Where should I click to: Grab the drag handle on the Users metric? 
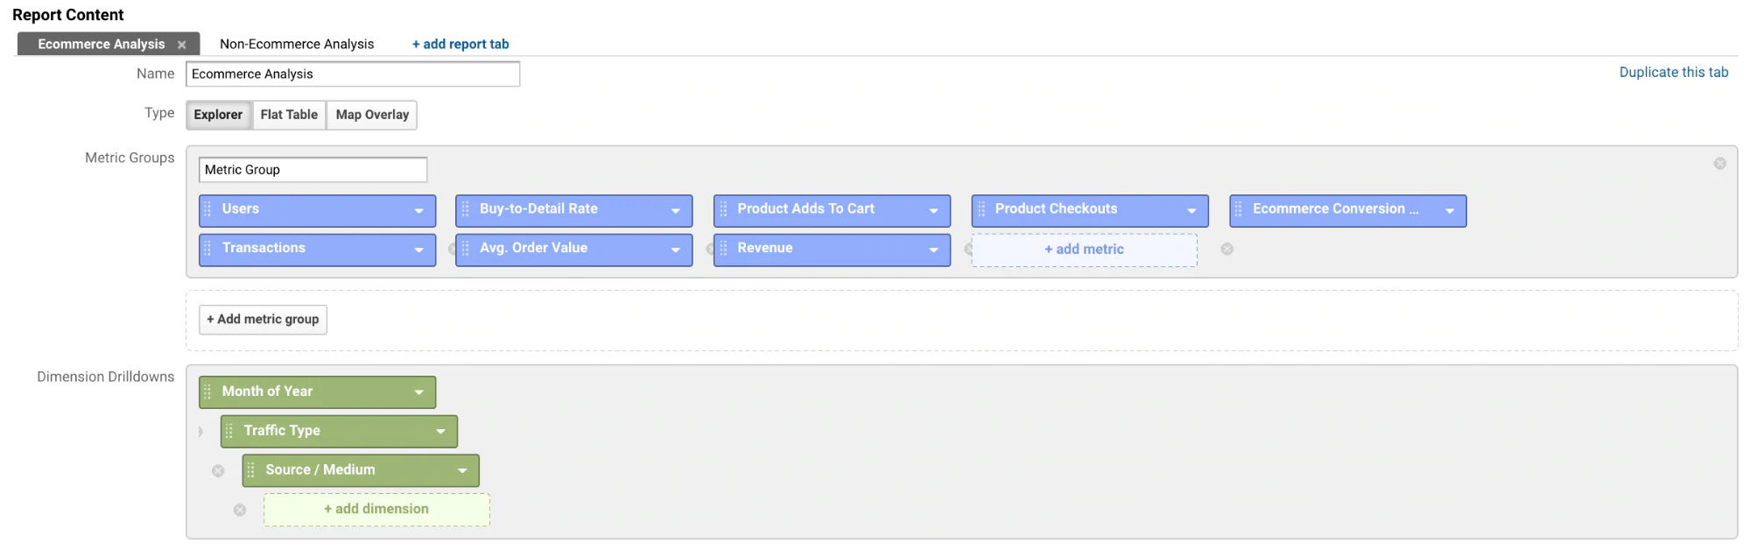coord(207,209)
